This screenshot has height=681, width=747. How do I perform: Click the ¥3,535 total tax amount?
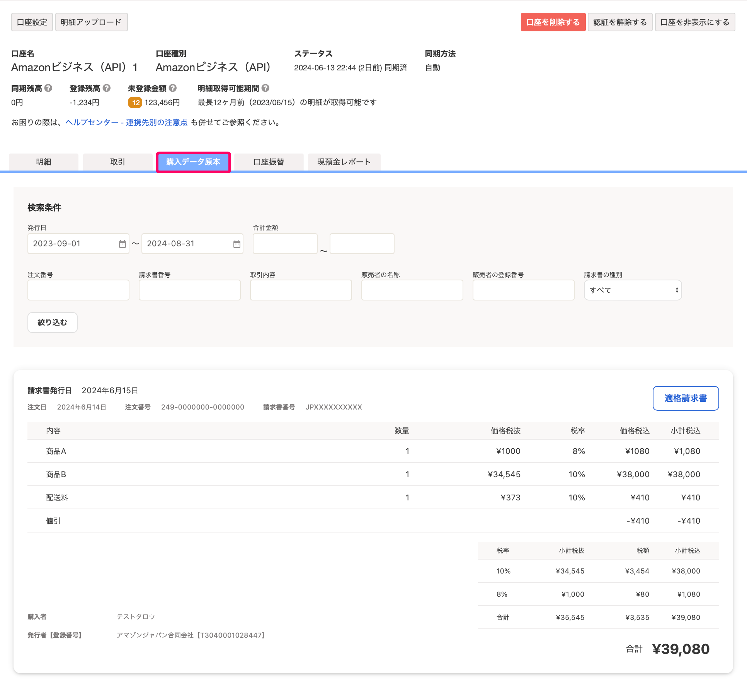tap(637, 618)
